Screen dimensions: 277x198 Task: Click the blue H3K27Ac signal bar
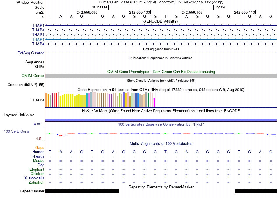click(x=161, y=120)
